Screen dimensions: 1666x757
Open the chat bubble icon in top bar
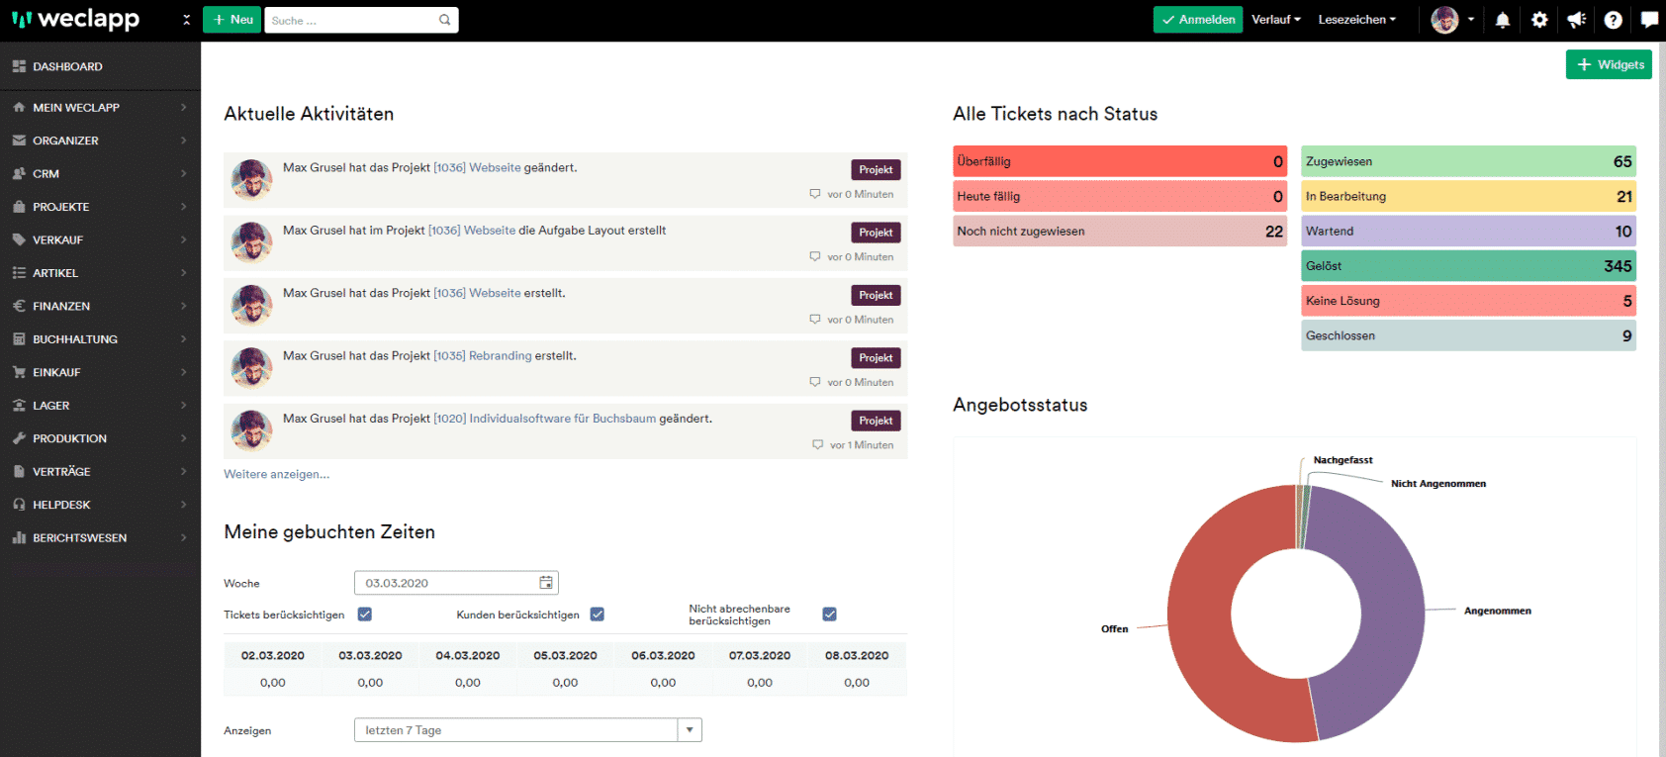point(1649,20)
